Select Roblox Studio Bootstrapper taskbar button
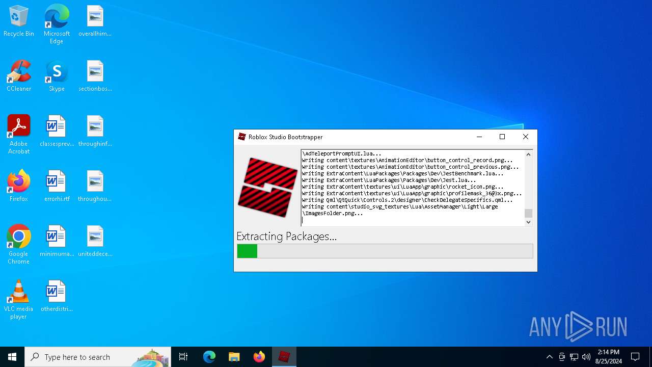This screenshot has width=652, height=367. coord(284,357)
